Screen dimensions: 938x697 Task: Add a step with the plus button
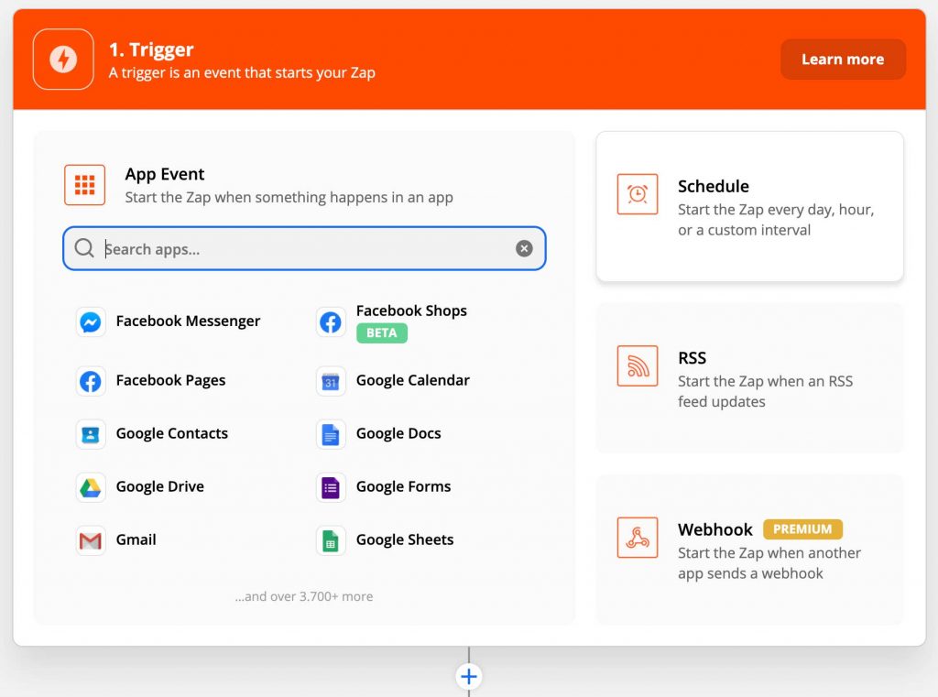point(469,677)
